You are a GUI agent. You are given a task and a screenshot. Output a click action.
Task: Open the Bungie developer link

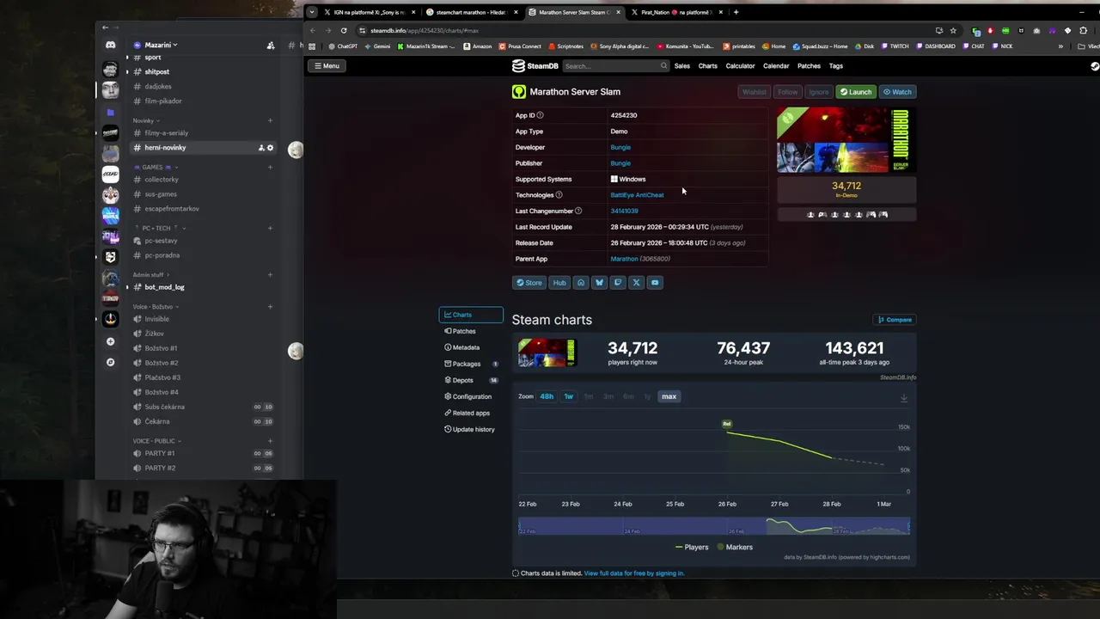click(620, 147)
